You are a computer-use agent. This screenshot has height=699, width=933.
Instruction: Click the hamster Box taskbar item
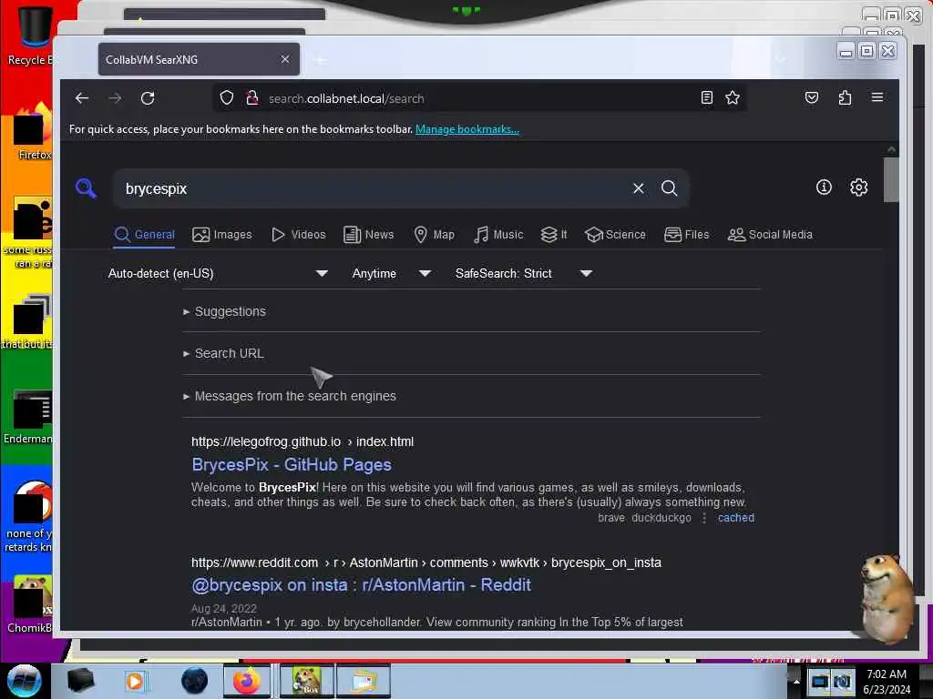pos(306,681)
